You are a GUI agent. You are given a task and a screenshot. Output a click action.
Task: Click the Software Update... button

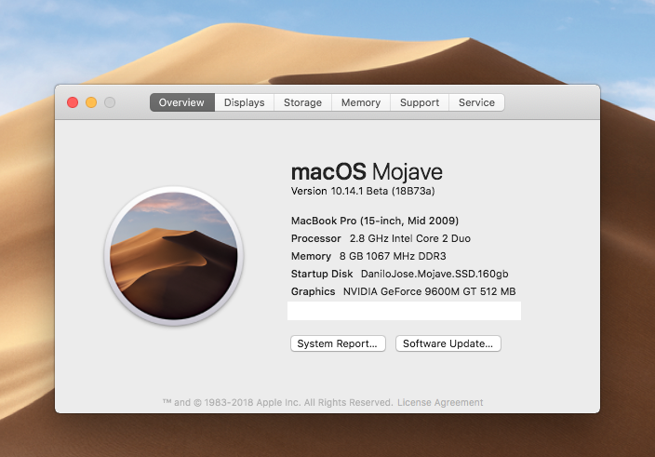(x=448, y=343)
